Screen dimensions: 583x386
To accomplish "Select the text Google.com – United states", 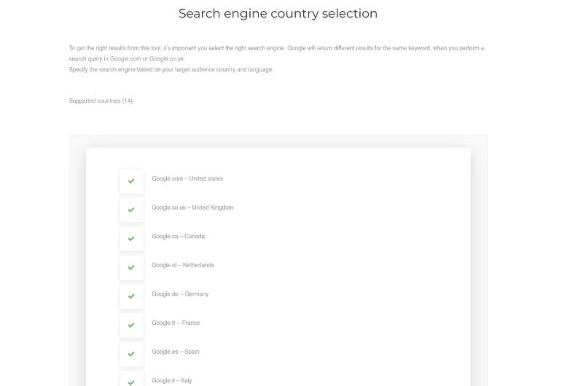I will click(x=187, y=178).
